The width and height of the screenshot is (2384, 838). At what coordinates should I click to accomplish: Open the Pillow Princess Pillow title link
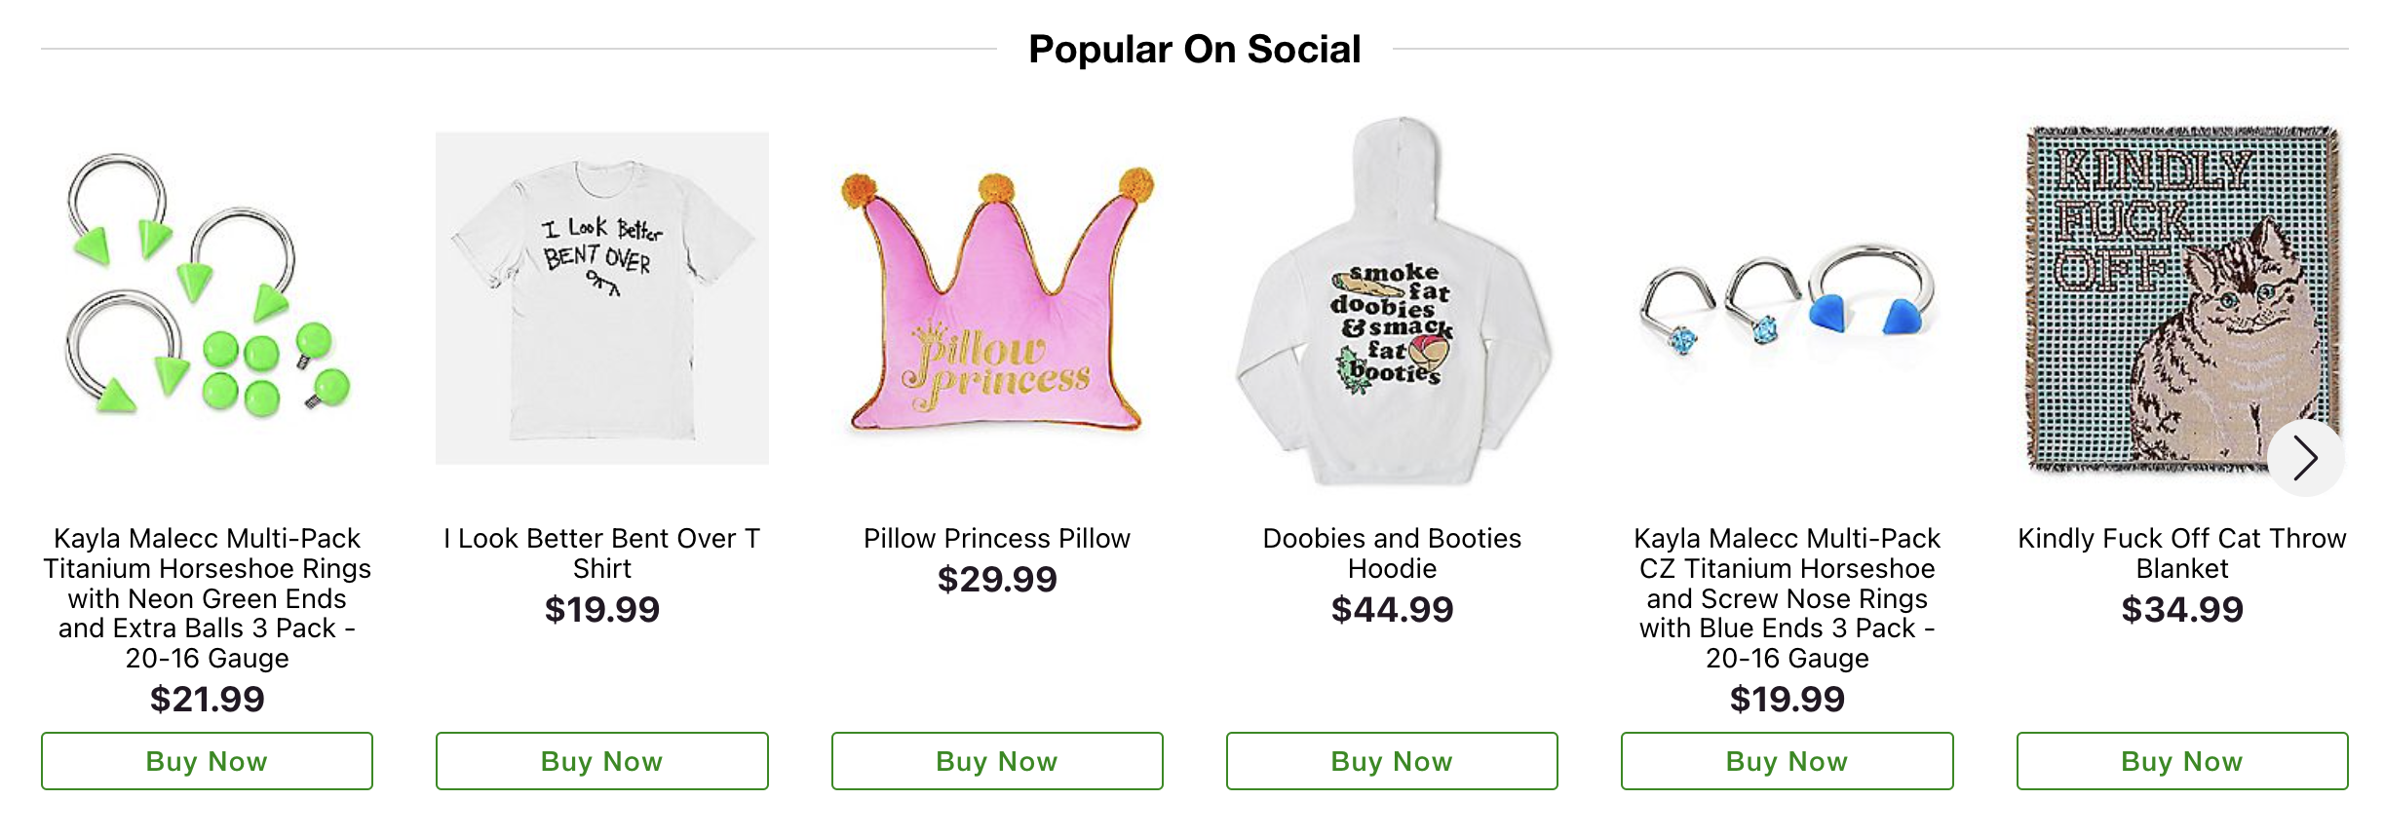point(996,539)
